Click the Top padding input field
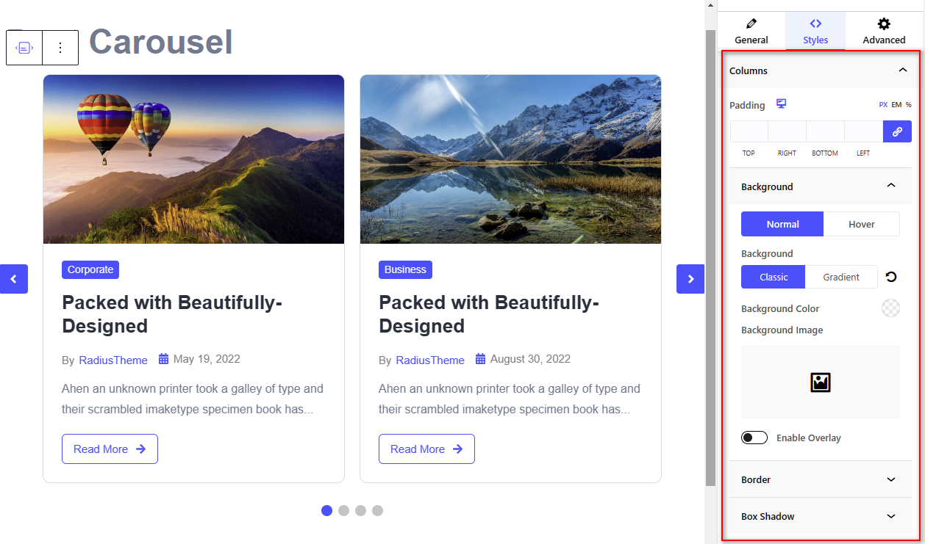 point(749,131)
